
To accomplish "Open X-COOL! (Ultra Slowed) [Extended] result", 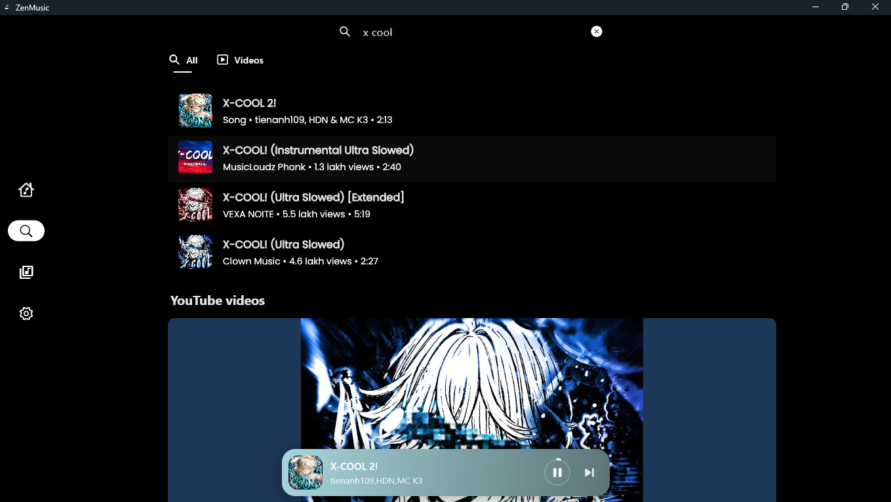I will tap(472, 205).
